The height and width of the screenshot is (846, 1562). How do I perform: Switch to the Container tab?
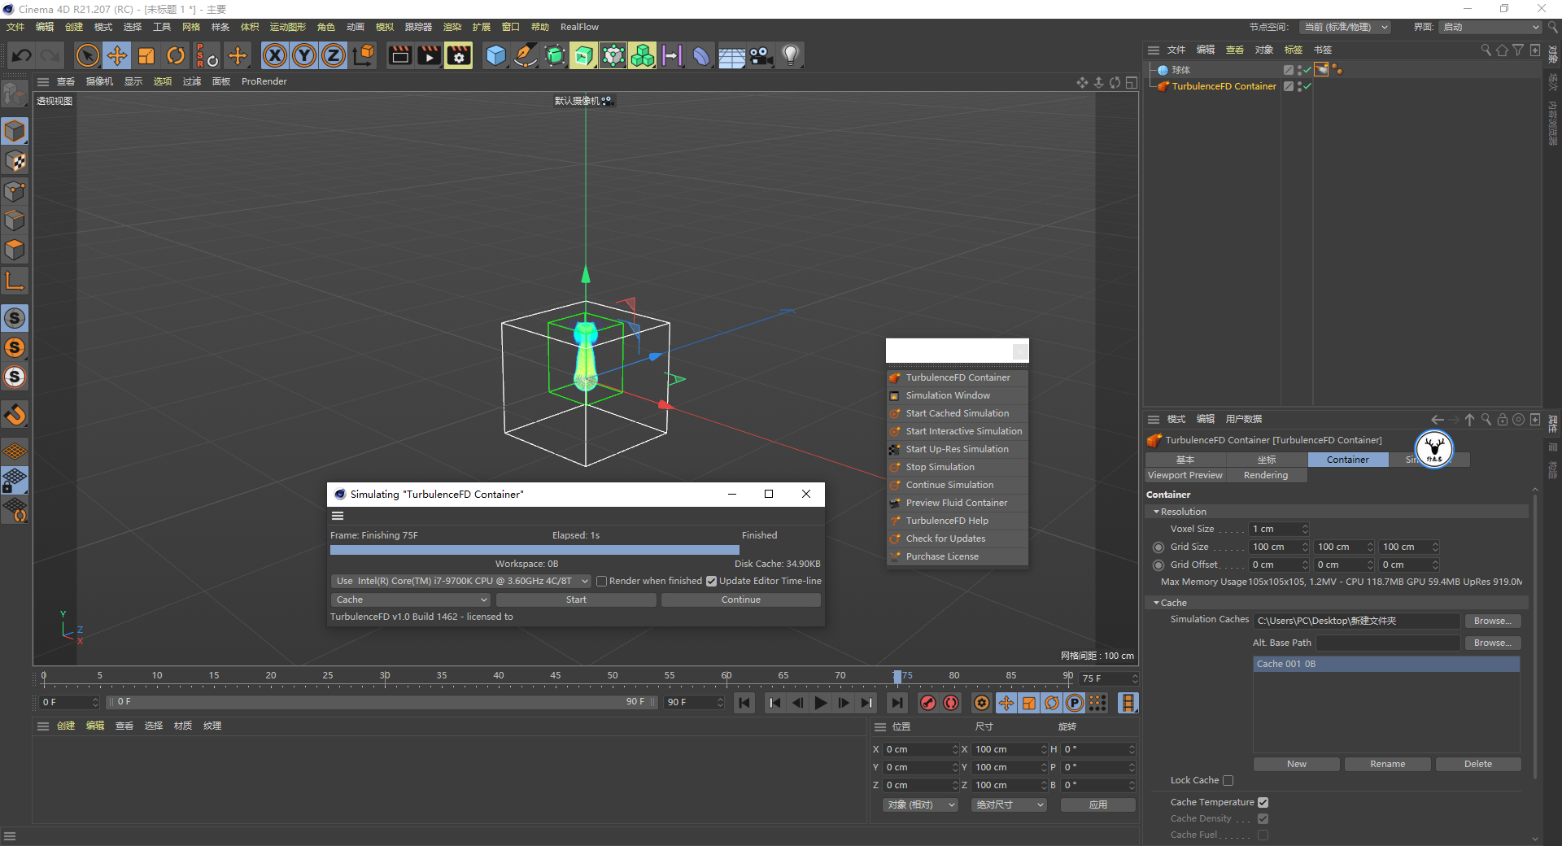[x=1347, y=460]
